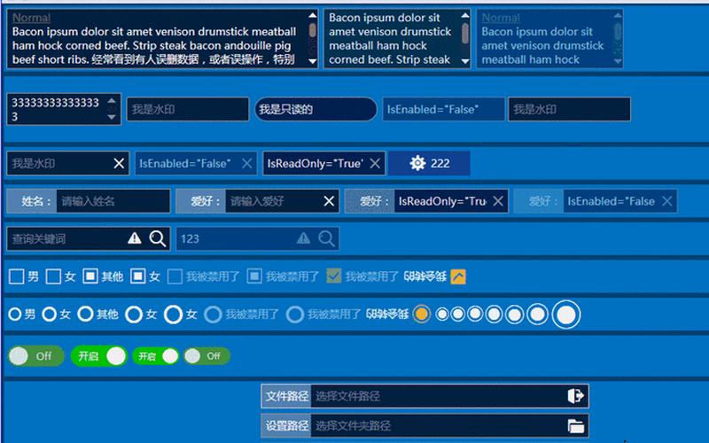Select the 男 radio button
The height and width of the screenshot is (443, 709).
[15, 314]
